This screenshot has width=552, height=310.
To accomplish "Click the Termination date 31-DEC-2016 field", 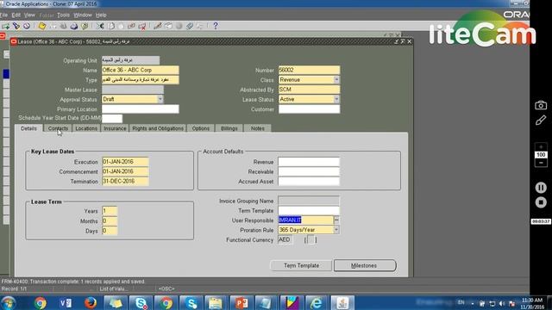I will [125, 182].
